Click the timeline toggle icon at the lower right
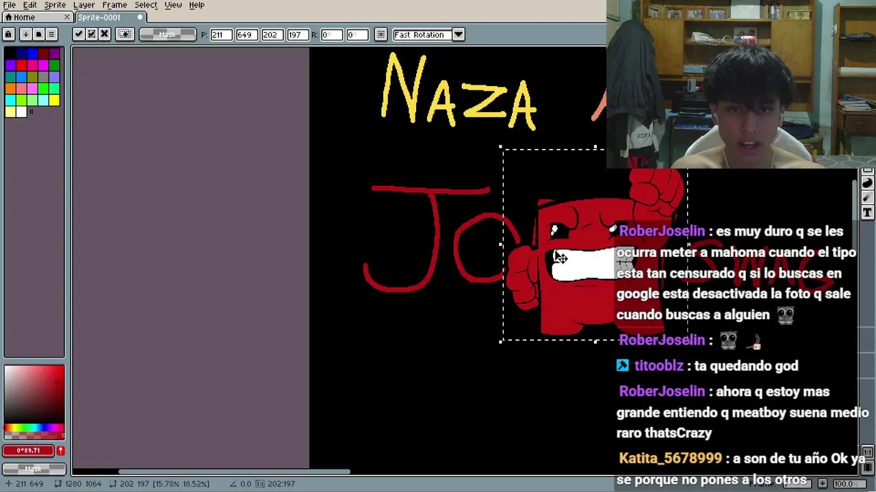The image size is (876, 492). (x=867, y=467)
